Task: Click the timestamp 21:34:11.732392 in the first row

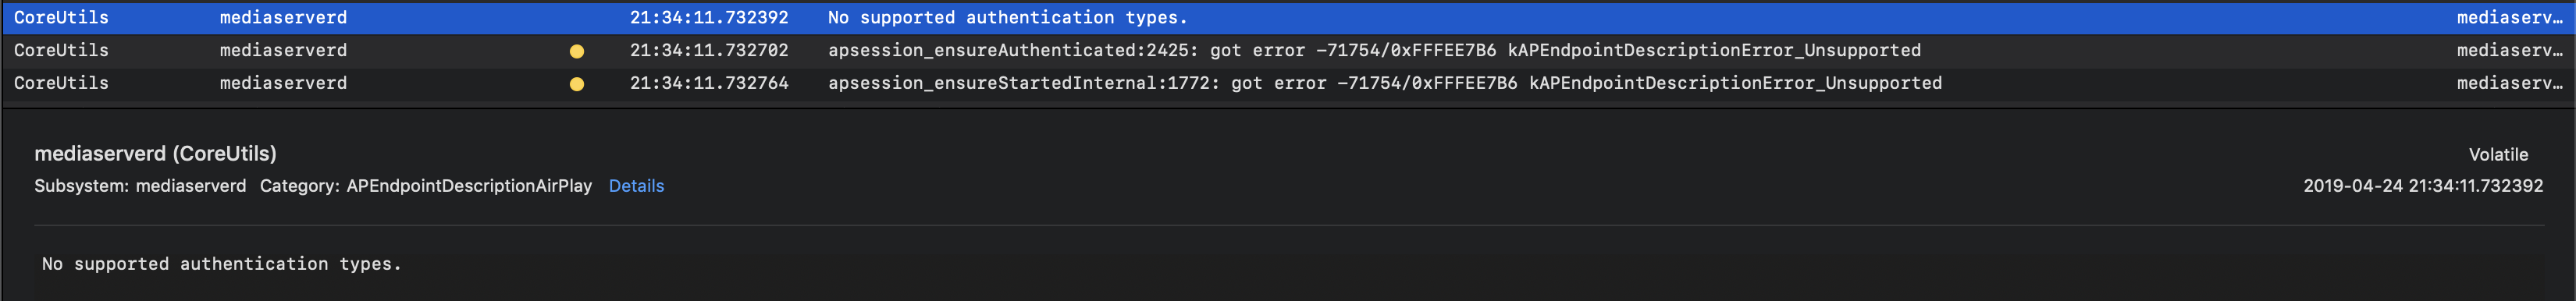Action: point(709,18)
